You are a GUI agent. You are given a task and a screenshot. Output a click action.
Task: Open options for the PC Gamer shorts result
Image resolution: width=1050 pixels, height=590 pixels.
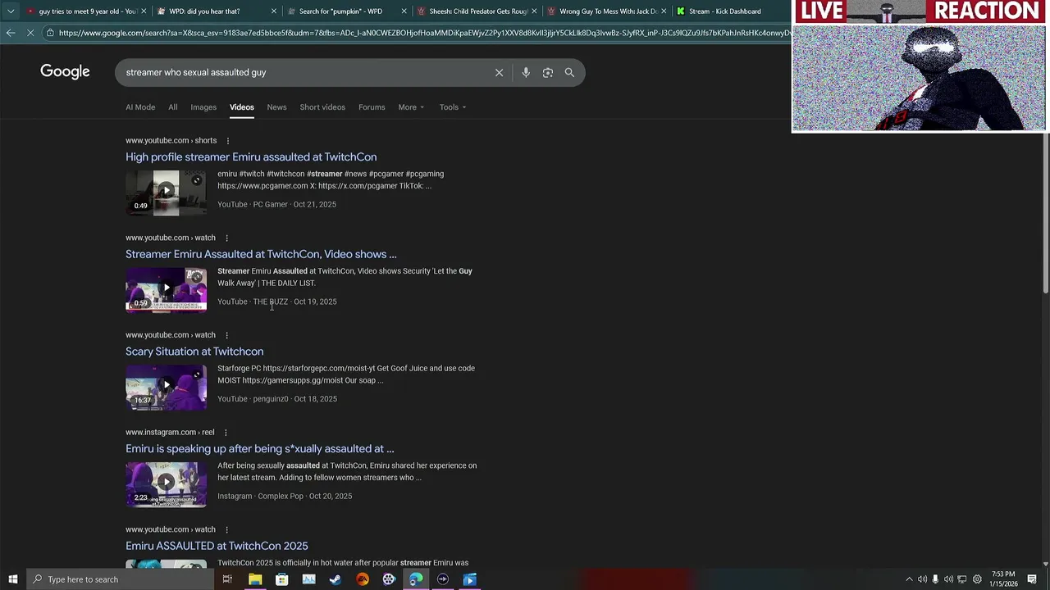click(228, 141)
